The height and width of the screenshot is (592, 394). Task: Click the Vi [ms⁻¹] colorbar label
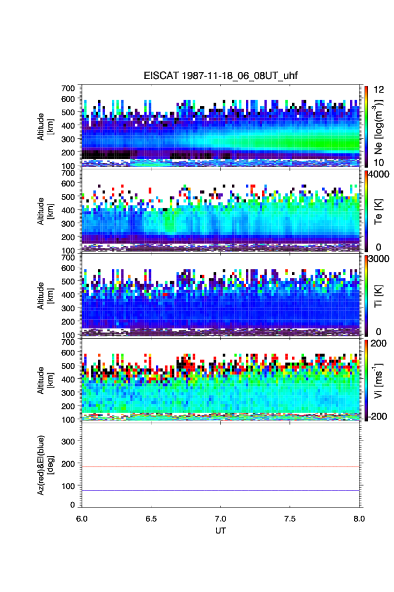pos(380,380)
